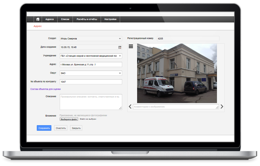This screenshot has height=166, width=260.
Task: Click into the Адрес text field
Action: coord(91,64)
